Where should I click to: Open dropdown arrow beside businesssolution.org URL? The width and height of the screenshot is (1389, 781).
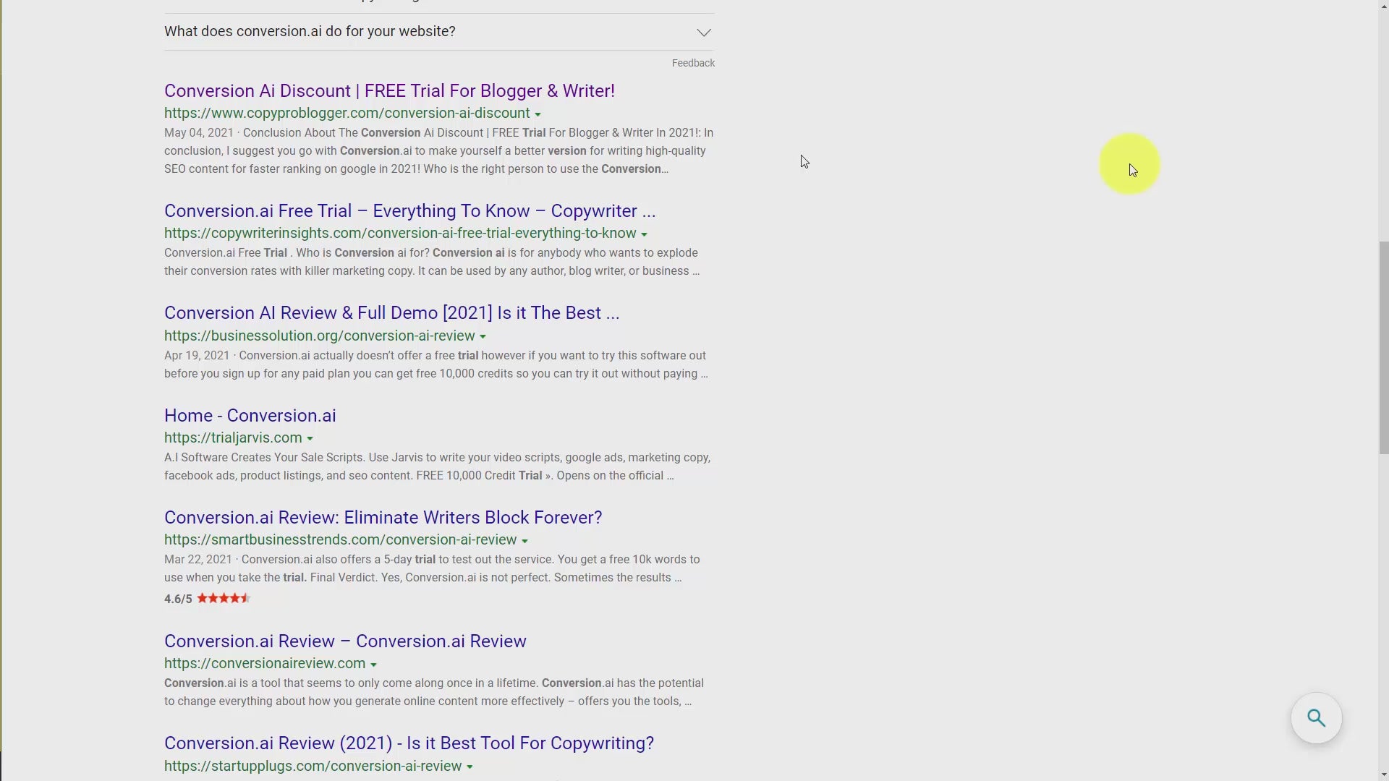pyautogui.click(x=483, y=337)
